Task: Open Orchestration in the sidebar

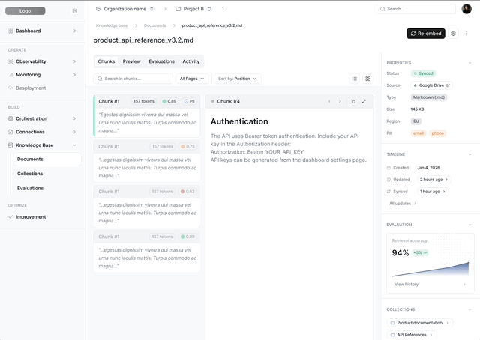Action: (43, 118)
